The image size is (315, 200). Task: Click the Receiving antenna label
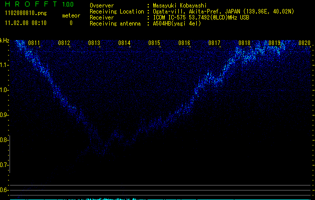[x=115, y=23]
